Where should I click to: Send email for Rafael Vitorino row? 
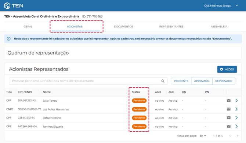coord(229,118)
